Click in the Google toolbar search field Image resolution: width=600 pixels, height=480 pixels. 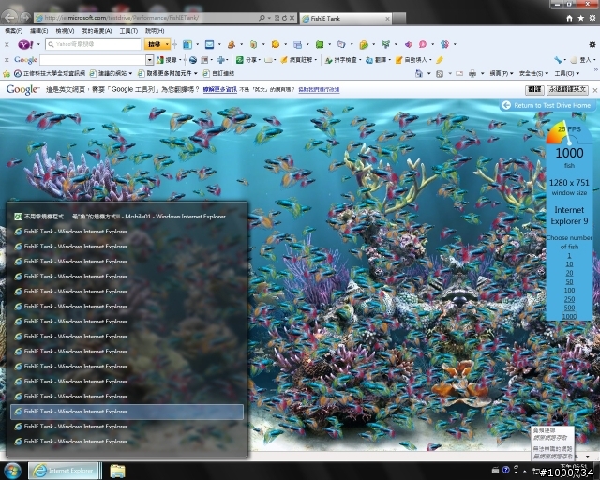pos(93,60)
